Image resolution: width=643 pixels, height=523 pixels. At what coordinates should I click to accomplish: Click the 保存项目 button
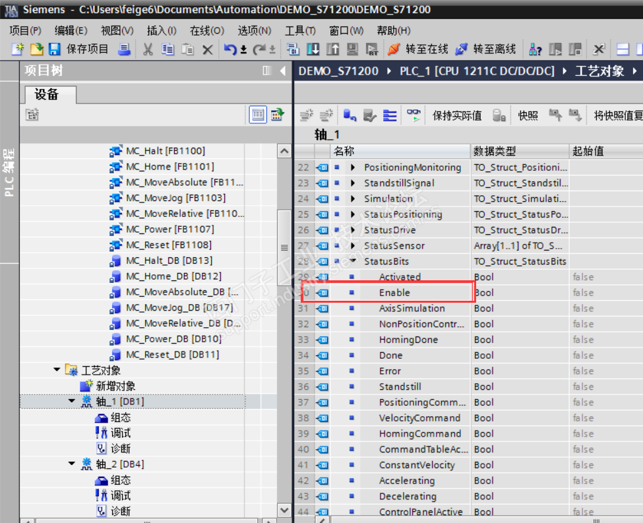(87, 49)
